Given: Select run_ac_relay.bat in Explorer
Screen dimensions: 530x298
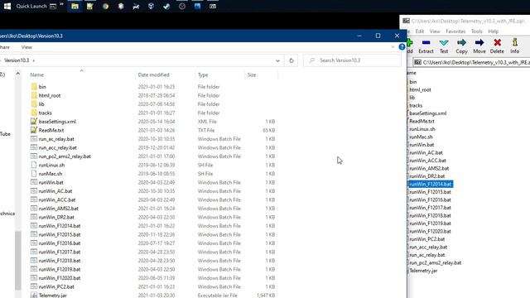Looking at the screenshot, I should (56, 139).
